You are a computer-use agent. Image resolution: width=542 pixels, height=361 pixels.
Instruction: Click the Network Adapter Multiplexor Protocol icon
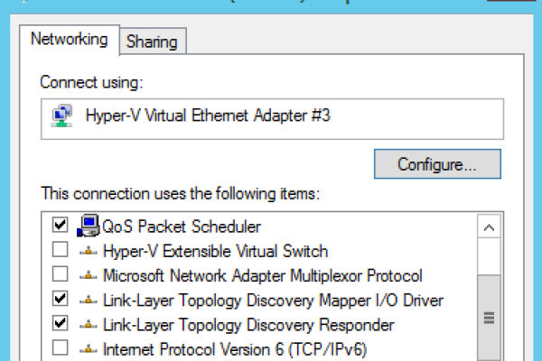tap(89, 275)
